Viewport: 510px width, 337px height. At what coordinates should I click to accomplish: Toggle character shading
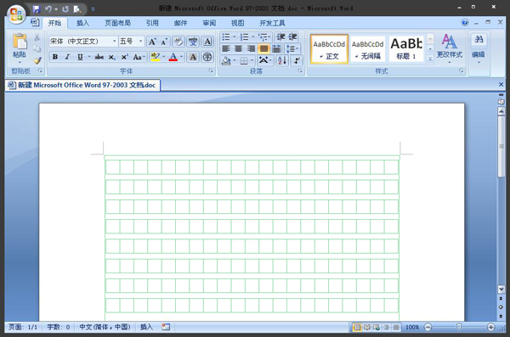pyautogui.click(x=193, y=57)
